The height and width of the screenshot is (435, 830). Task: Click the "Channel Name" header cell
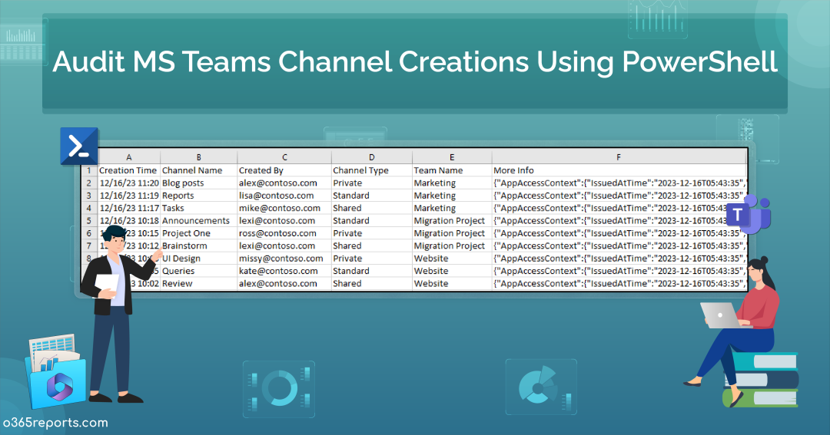(198, 170)
